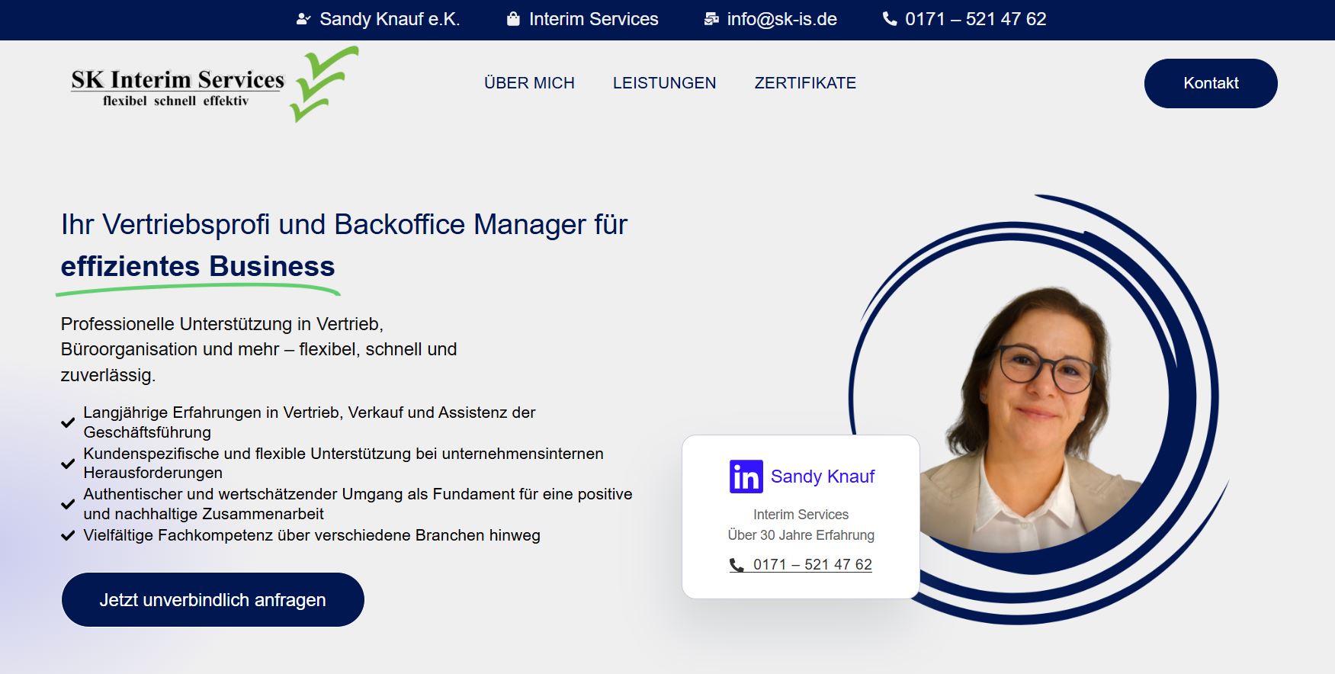The image size is (1335, 674).
Task: Click the phone icon in the profile card
Action: pyautogui.click(x=736, y=565)
